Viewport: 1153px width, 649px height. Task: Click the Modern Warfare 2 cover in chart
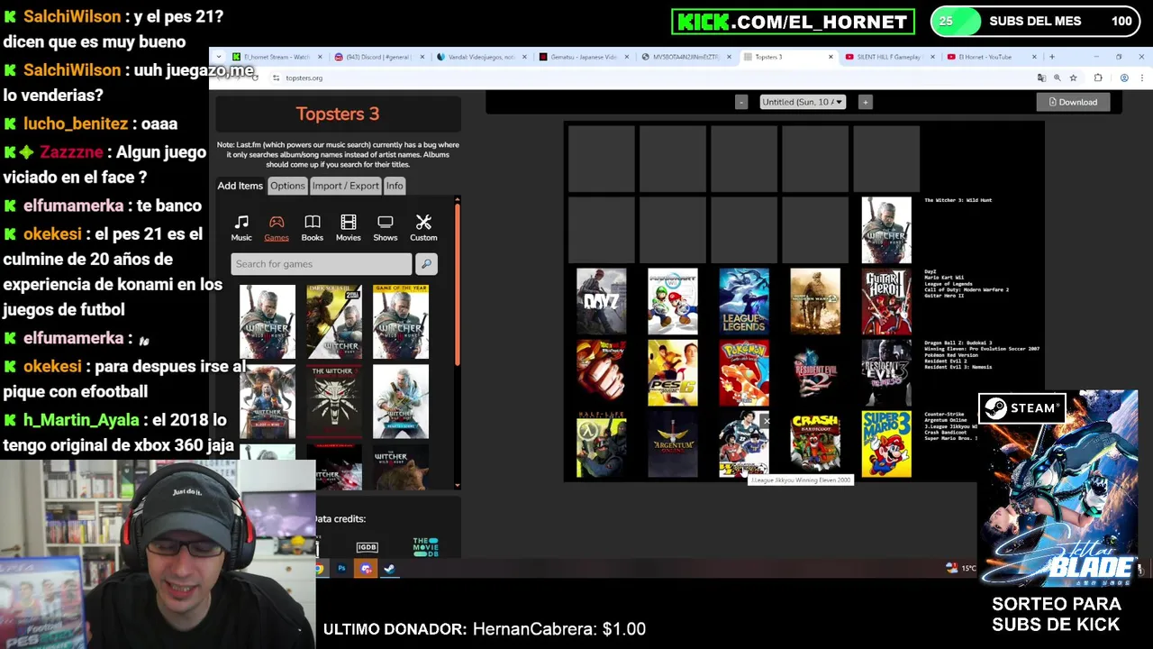click(815, 301)
